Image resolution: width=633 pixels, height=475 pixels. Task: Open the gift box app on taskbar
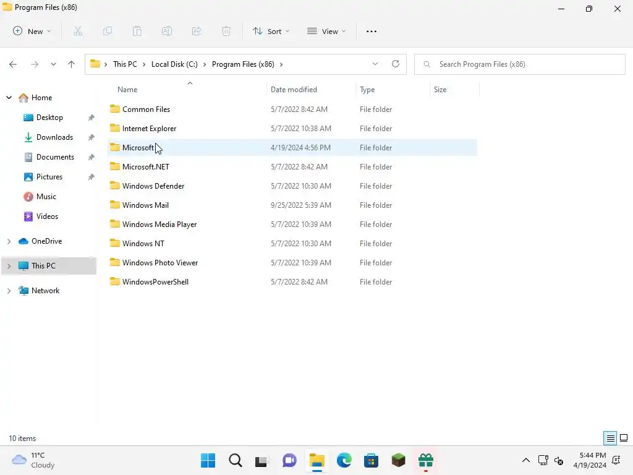[x=426, y=460]
